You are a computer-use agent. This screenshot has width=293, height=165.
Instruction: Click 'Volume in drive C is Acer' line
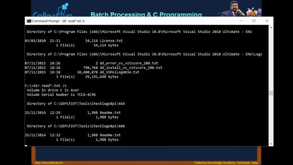pyautogui.click(x=53, y=90)
